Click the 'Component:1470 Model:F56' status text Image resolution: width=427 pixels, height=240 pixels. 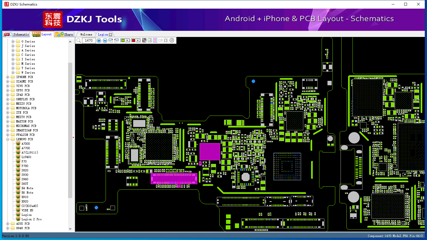pyautogui.click(x=388, y=236)
